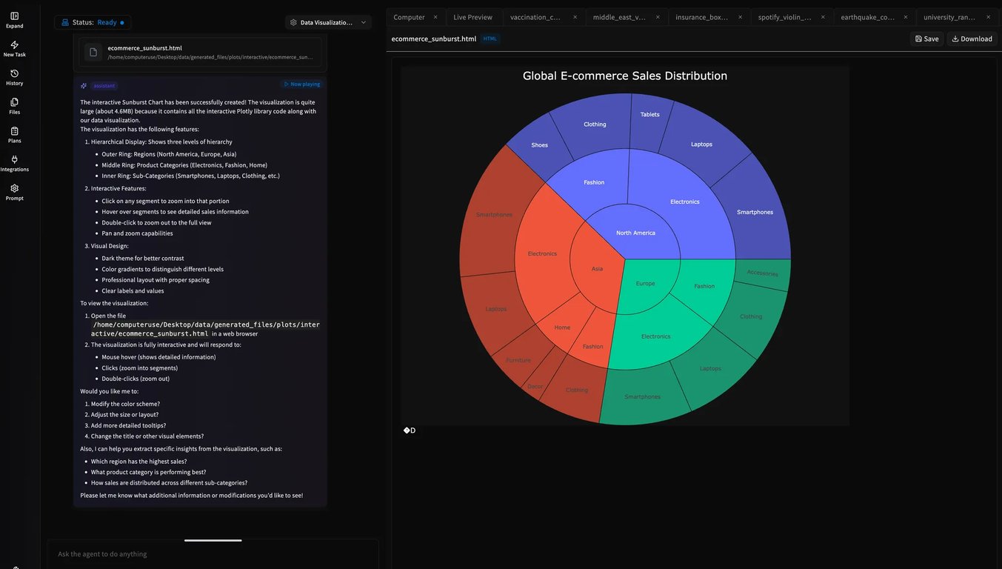Screen dimensions: 1002x569
Task: Select the Home segment in the chart
Action: 562,327
